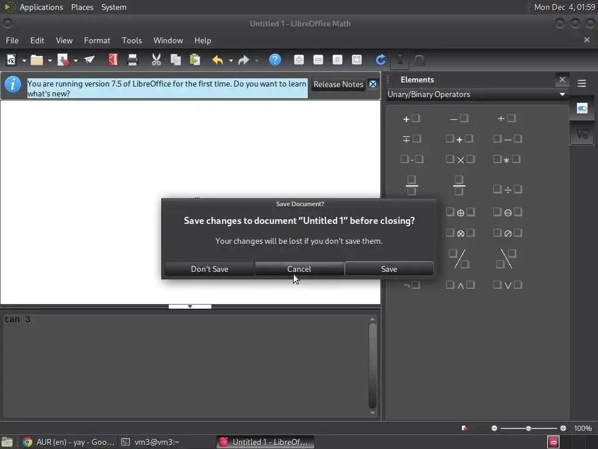
Task: Click the Print icon
Action: (x=133, y=60)
